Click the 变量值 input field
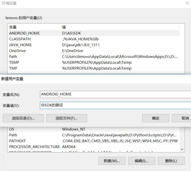This screenshot has width=191, height=171. point(116,105)
